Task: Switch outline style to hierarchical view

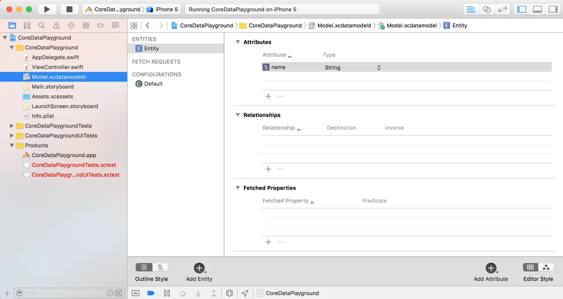Action: [x=160, y=267]
